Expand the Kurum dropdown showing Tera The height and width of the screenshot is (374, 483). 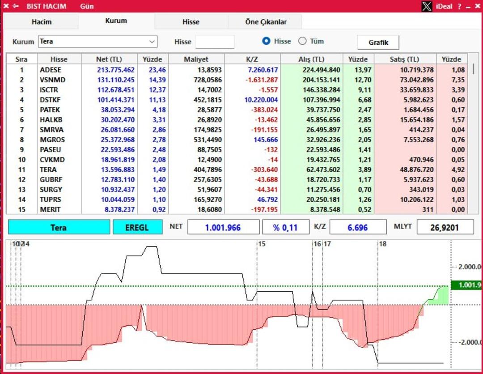pyautogui.click(x=97, y=41)
